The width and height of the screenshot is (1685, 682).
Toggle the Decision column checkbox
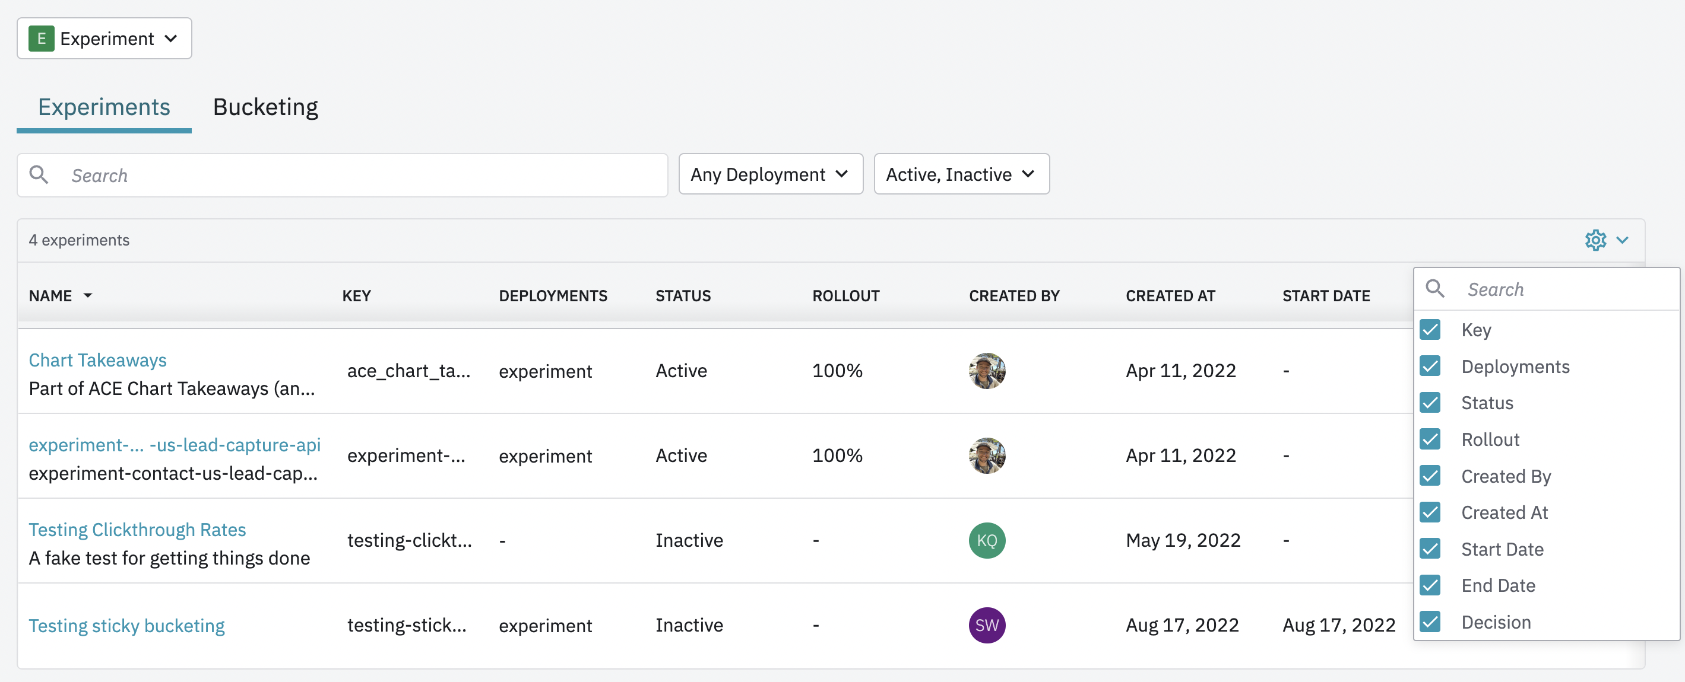pos(1430,622)
